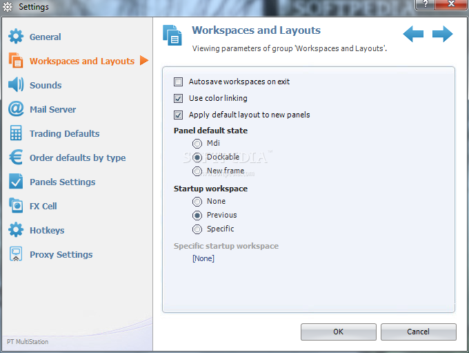
Task: Confirm settings with OK button
Action: pos(338,332)
